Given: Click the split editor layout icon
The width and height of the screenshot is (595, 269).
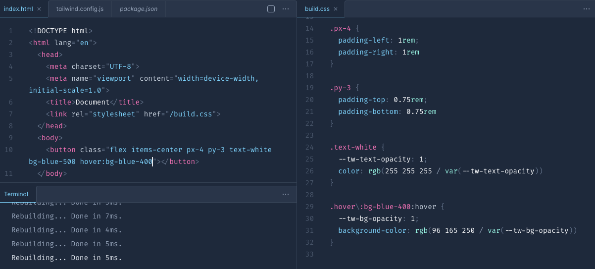Looking at the screenshot, I should pos(271,9).
